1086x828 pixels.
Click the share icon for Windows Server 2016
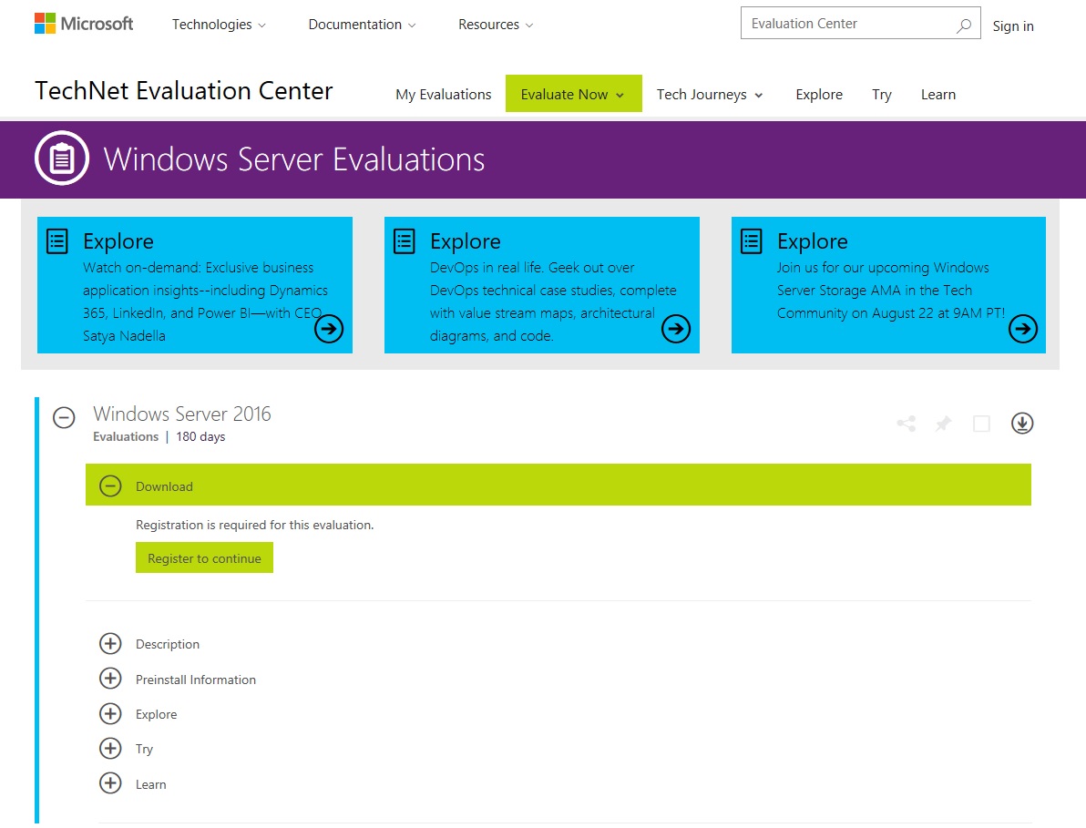(x=906, y=423)
